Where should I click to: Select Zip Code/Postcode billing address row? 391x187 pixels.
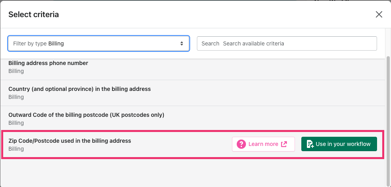(192, 145)
